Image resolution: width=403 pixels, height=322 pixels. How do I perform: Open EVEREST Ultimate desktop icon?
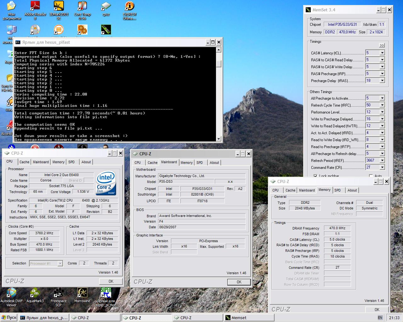(129, 10)
